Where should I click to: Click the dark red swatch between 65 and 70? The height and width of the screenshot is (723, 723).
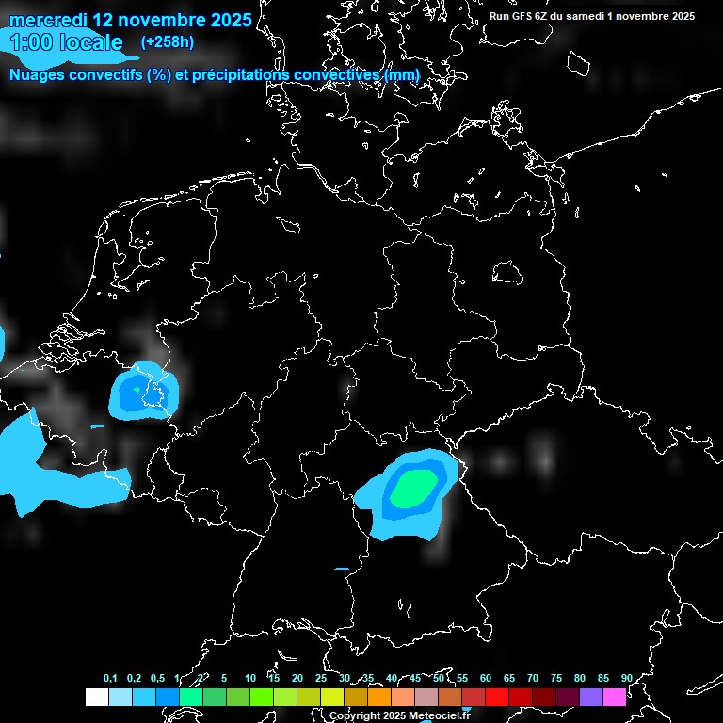pyautogui.click(x=520, y=697)
